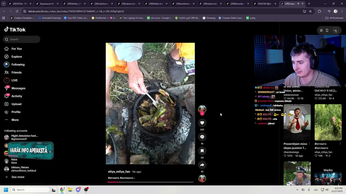This screenshot has height=194, width=346.
Task: Open Prezentējam mūsu idejas video thumbnail
Action: 297,122
